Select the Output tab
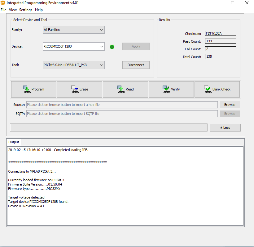Image resolution: width=254 pixels, height=247 pixels. 14,142
